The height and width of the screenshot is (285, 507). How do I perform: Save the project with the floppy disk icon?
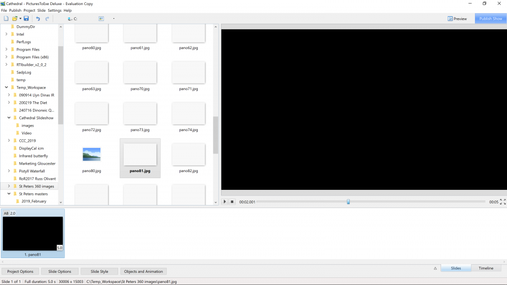point(26,19)
